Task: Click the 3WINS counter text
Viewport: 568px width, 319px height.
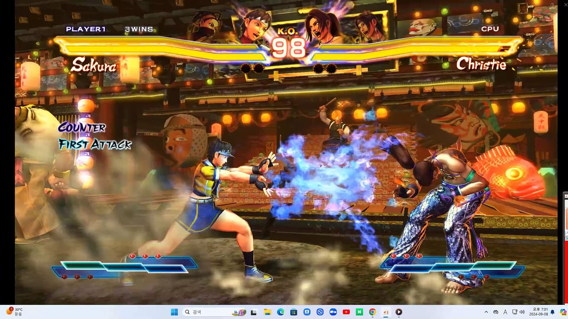Action: [x=139, y=29]
